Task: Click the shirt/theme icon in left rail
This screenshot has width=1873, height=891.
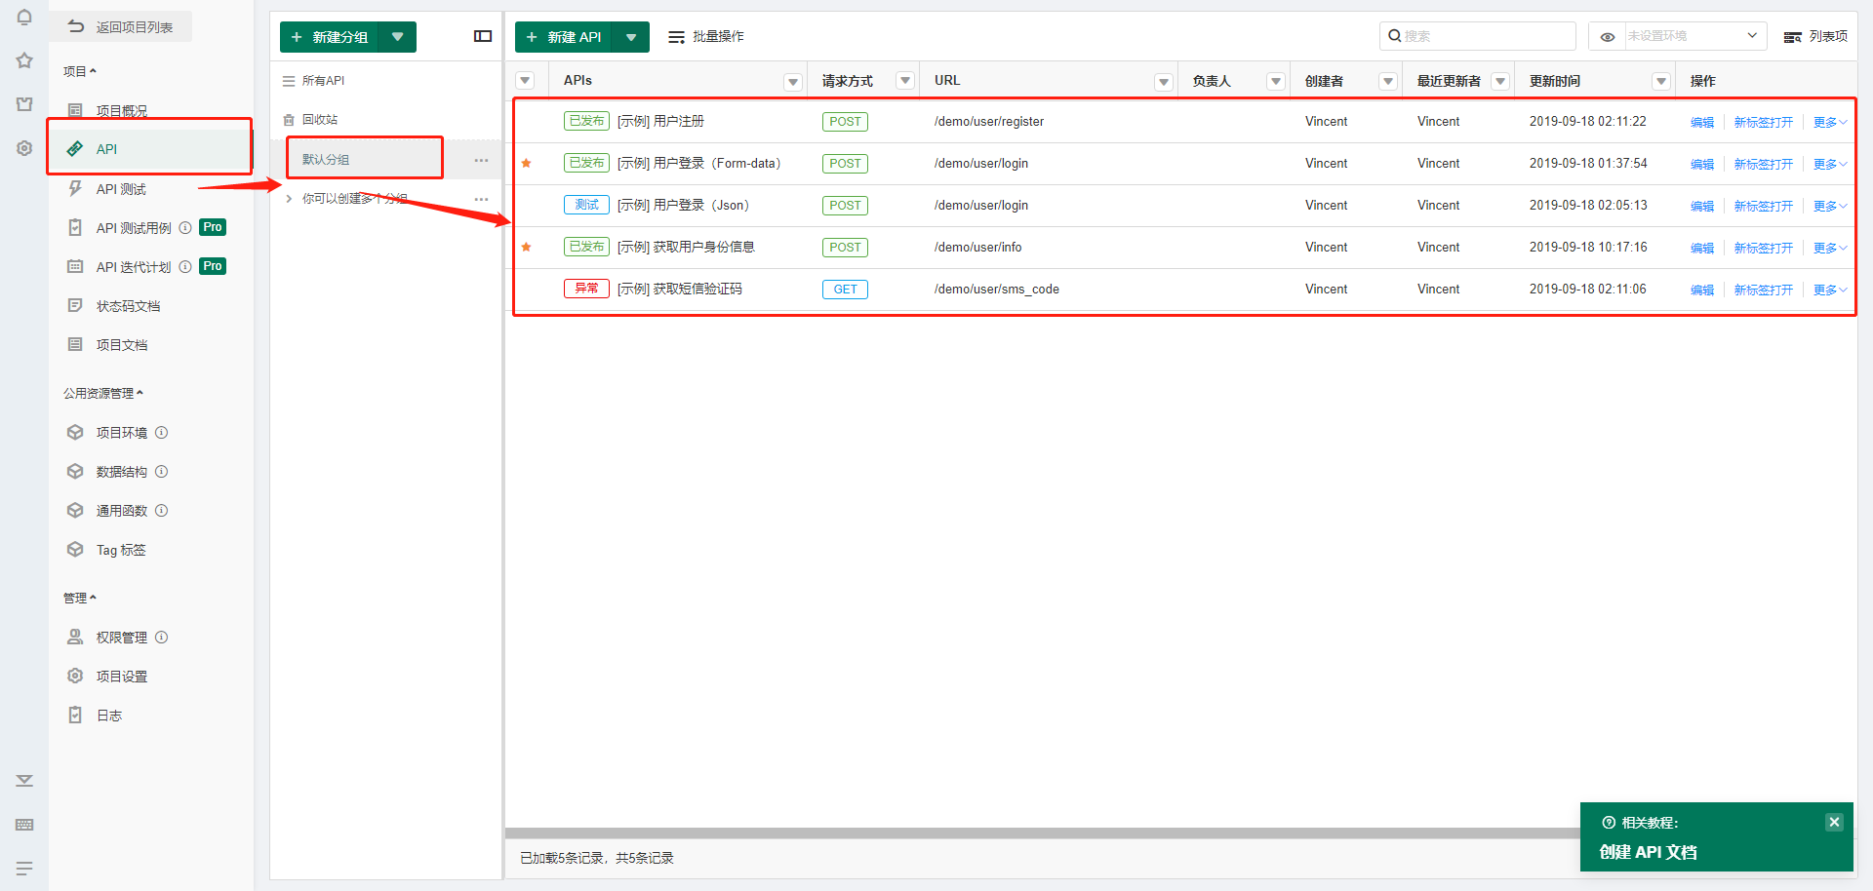Action: (24, 104)
